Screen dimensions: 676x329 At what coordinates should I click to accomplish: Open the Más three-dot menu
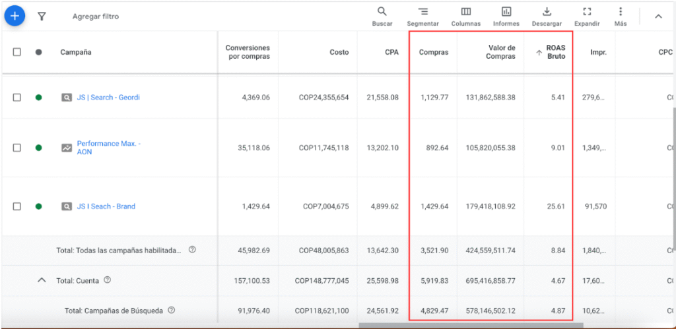pos(621,16)
